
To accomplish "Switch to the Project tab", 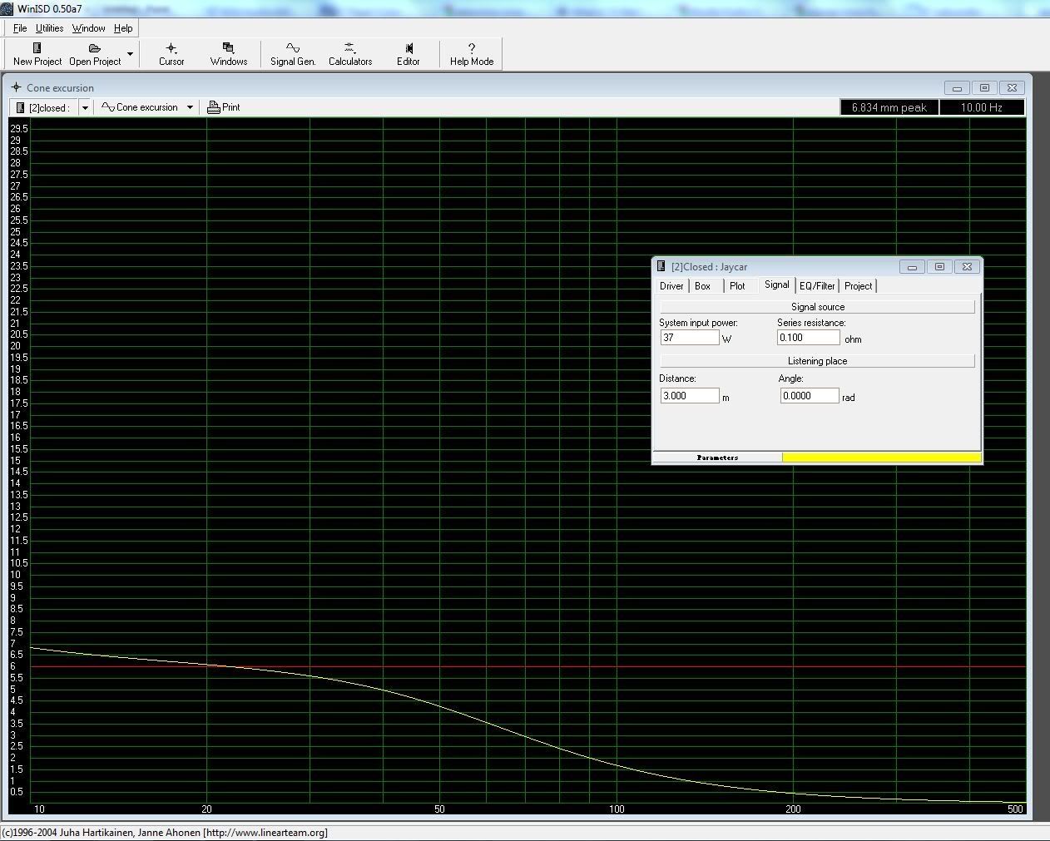I will [858, 286].
